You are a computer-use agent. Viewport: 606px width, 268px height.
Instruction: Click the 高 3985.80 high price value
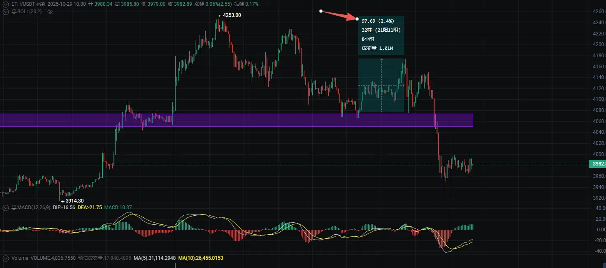pyautogui.click(x=126, y=4)
